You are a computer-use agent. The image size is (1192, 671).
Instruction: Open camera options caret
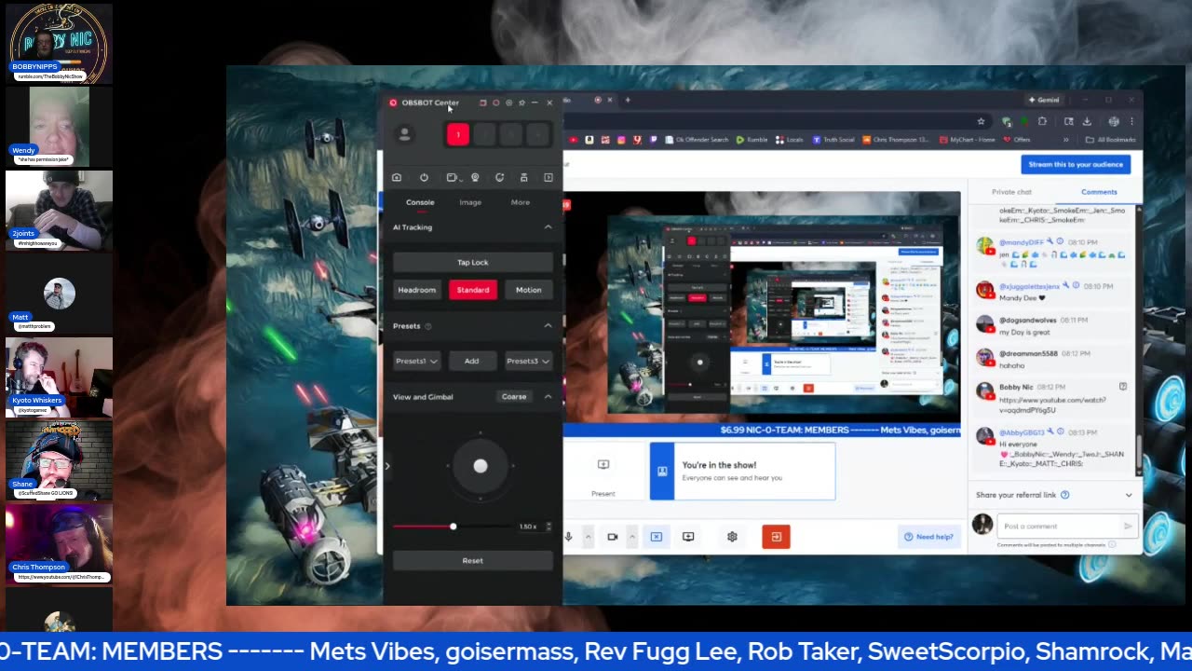tap(631, 537)
